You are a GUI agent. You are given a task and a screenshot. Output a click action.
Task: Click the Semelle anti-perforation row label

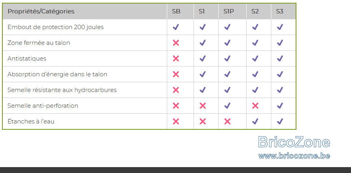coord(43,105)
